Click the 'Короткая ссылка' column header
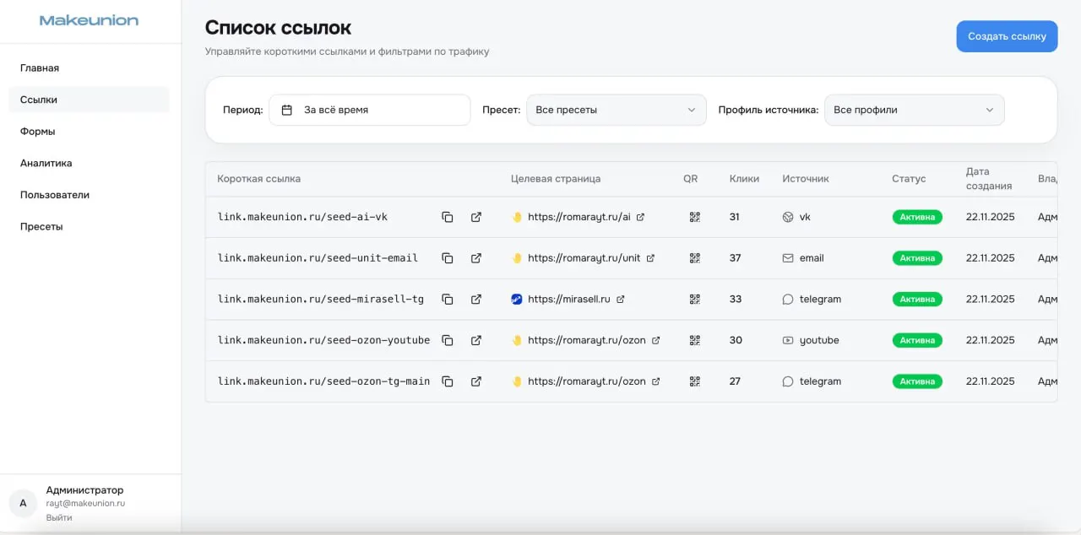1081x535 pixels. pos(258,179)
